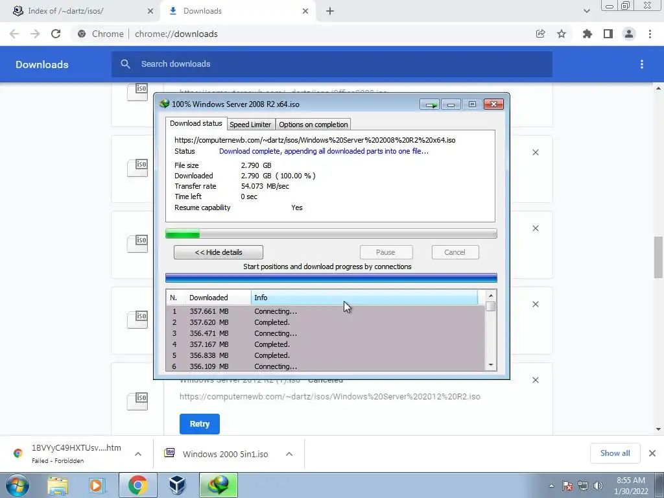Viewport: 664px width, 498px height.
Task: Open a new Chrome tab
Action: [330, 11]
